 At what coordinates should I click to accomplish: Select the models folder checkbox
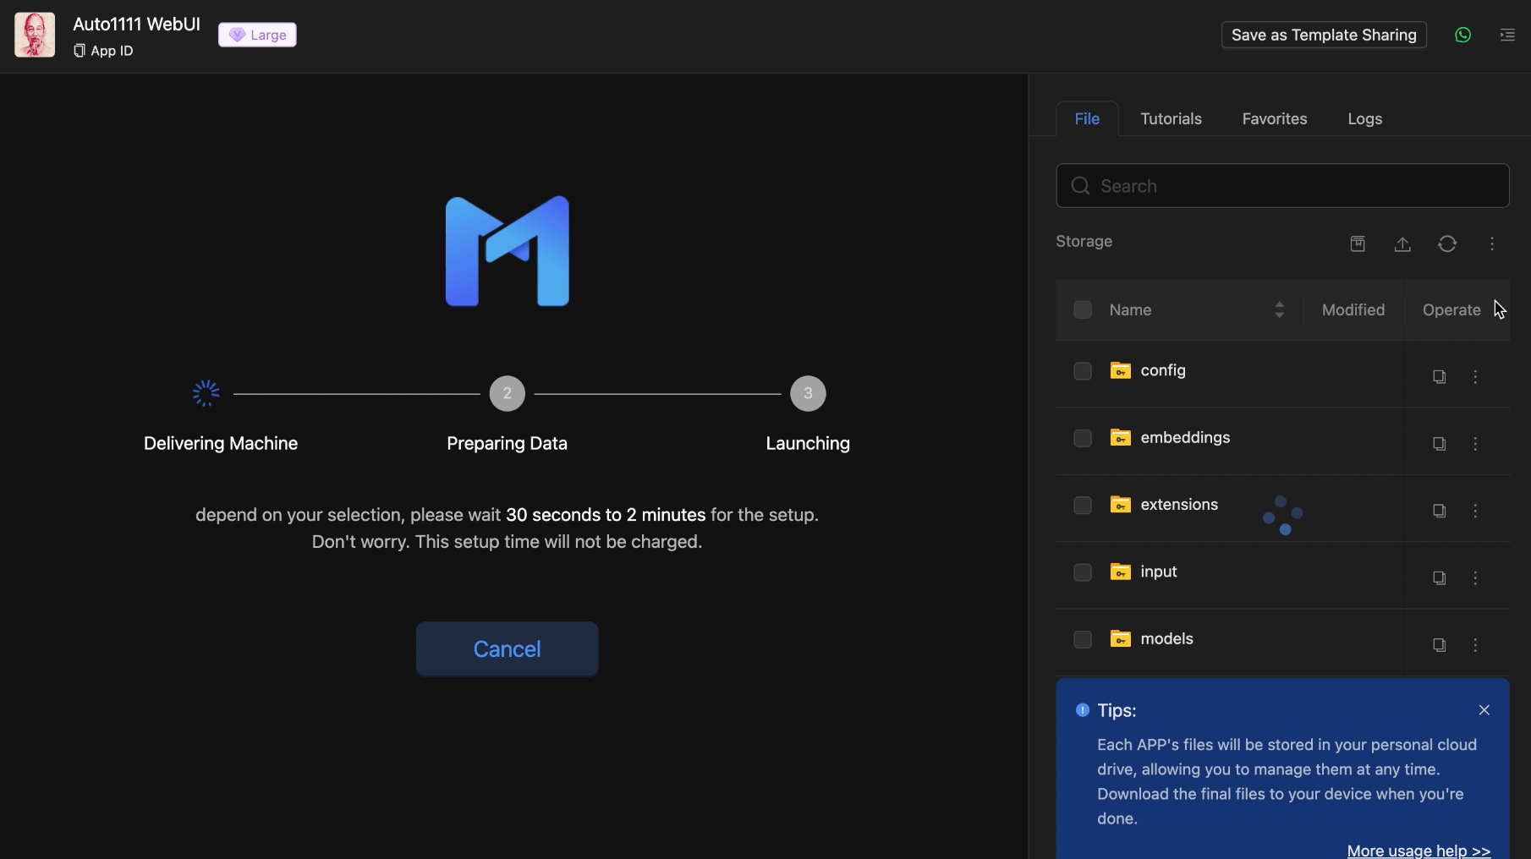click(1083, 639)
